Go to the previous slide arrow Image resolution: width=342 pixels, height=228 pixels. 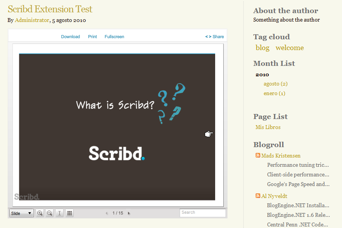(107, 213)
